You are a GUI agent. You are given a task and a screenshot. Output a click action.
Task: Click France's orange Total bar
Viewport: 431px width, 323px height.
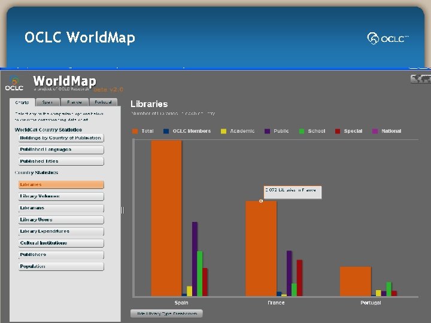pos(261,249)
